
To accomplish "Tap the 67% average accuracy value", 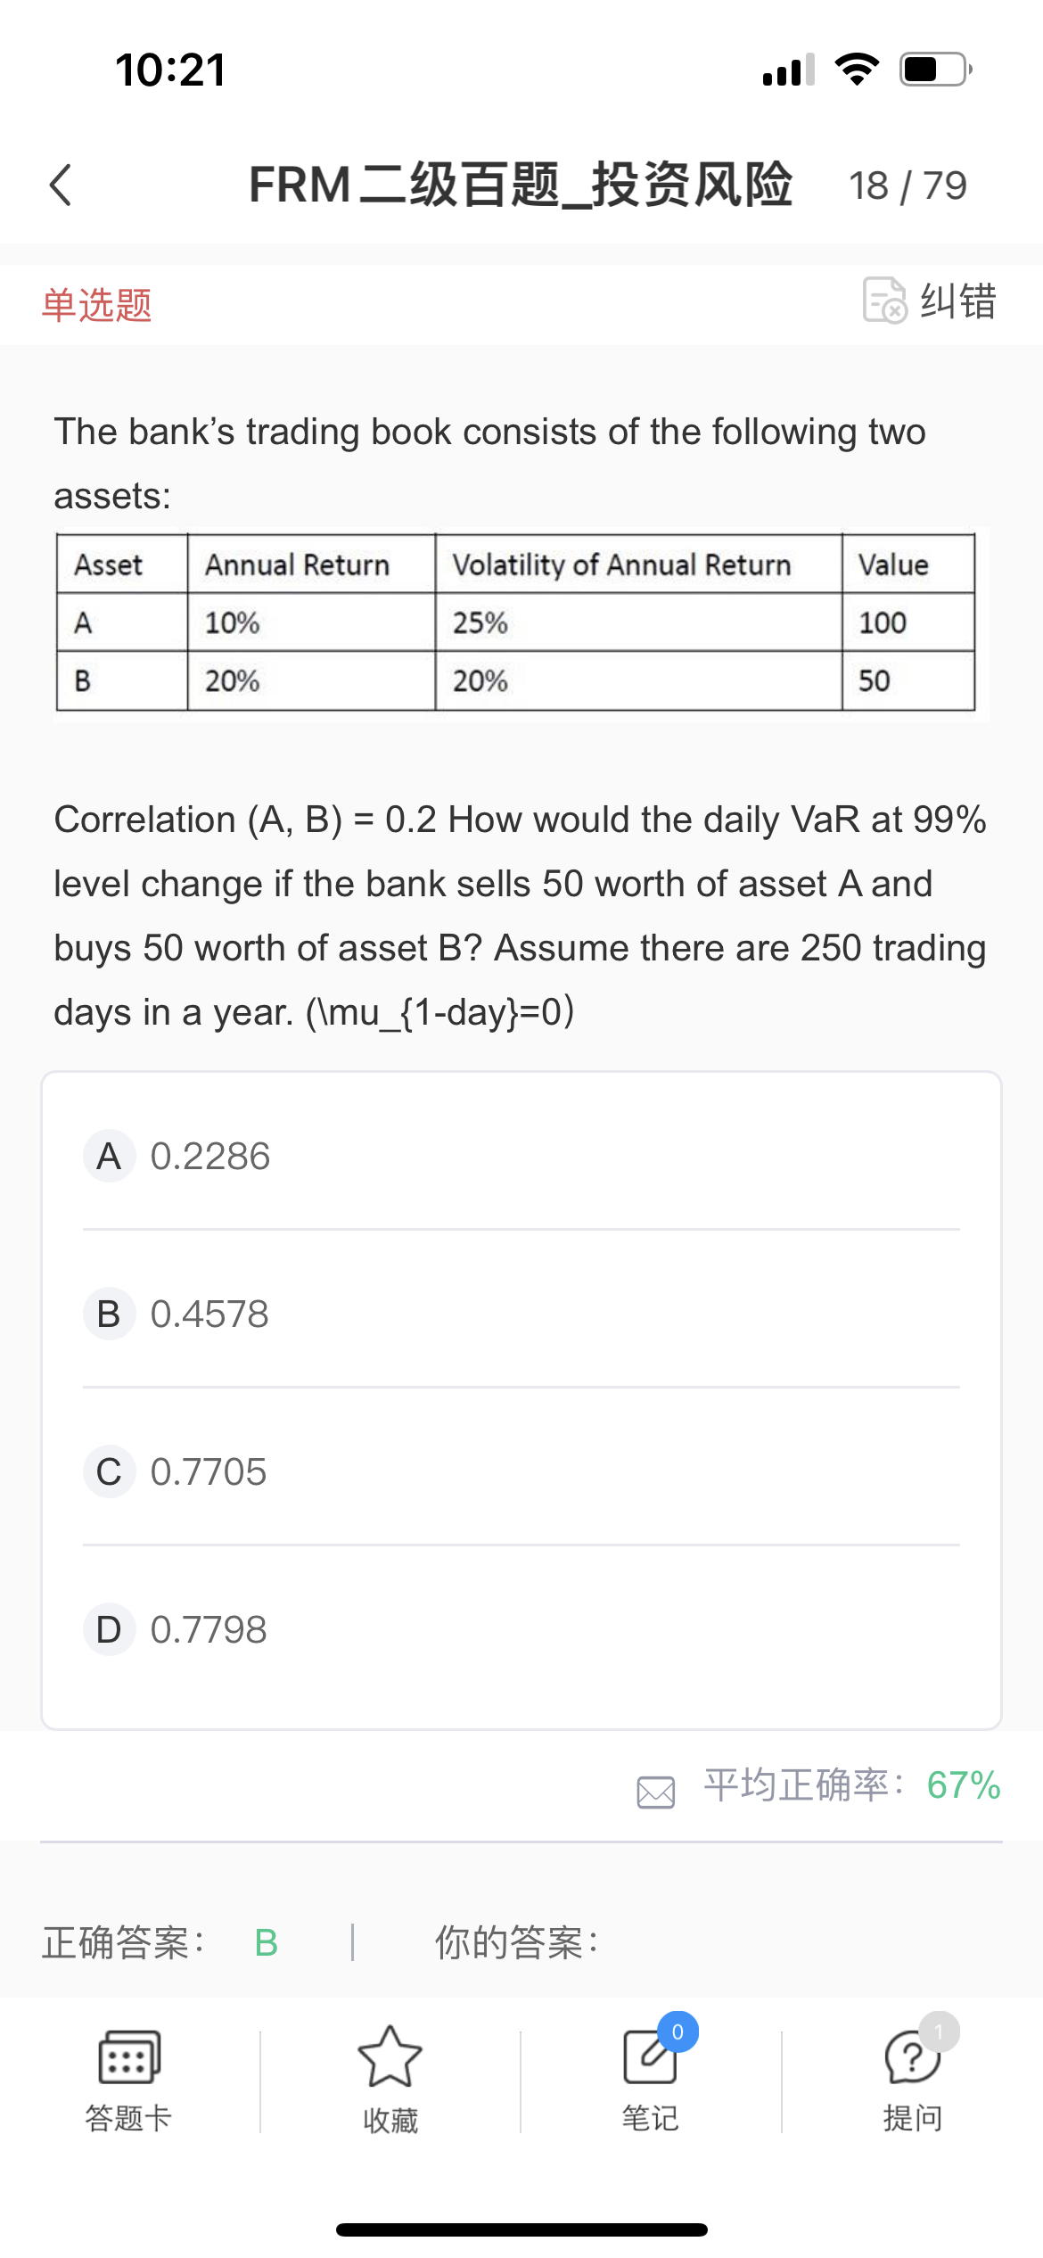I will 964,1786.
